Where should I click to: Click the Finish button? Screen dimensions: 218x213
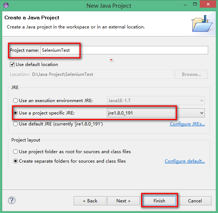click(x=159, y=201)
